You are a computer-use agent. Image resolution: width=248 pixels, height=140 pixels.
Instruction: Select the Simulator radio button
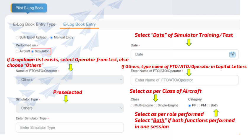(33, 51)
